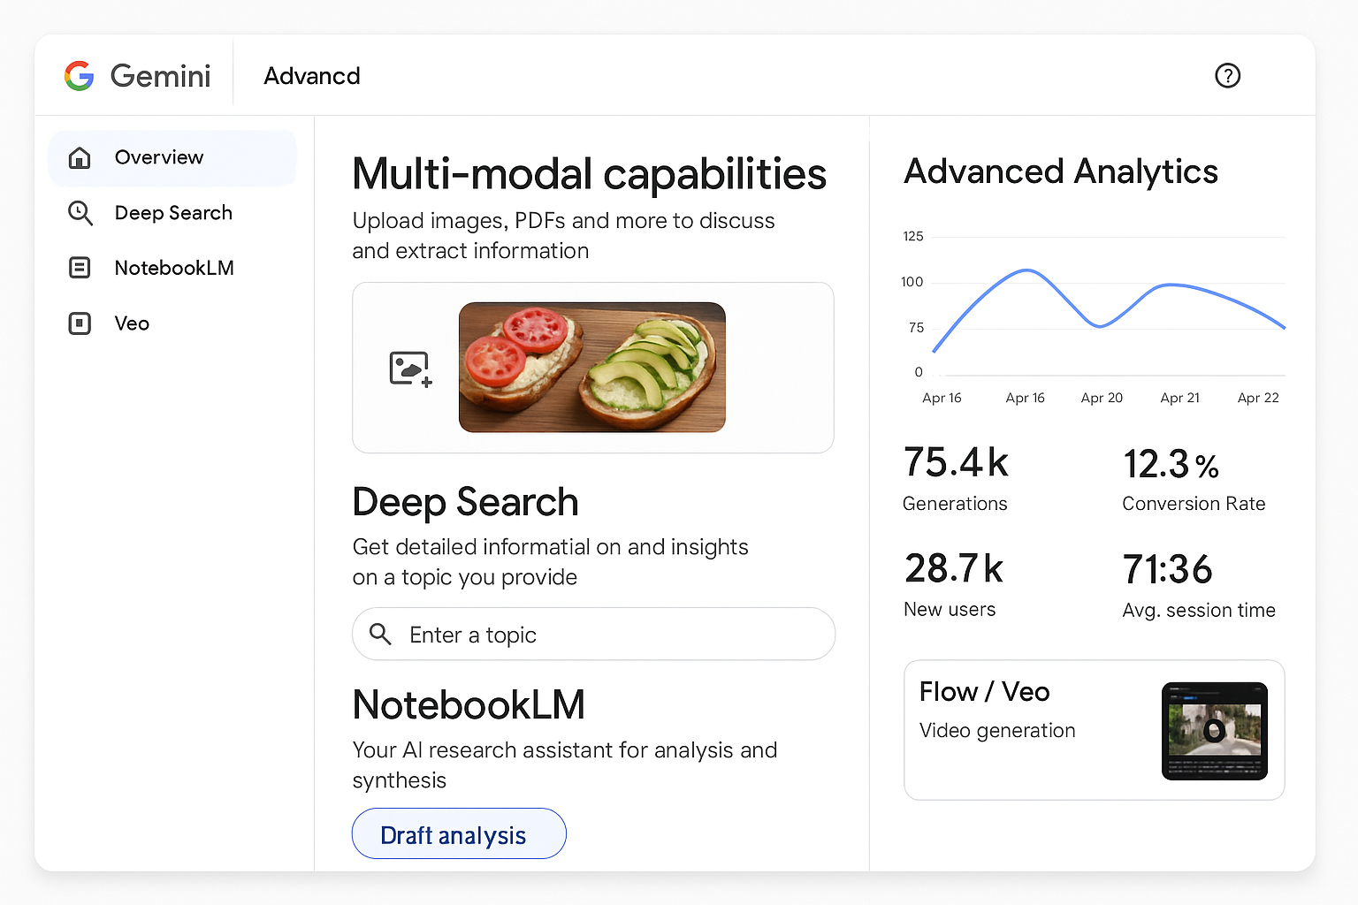Click the Multi-modal capabilities heading
1358x905 pixels.
tap(589, 174)
